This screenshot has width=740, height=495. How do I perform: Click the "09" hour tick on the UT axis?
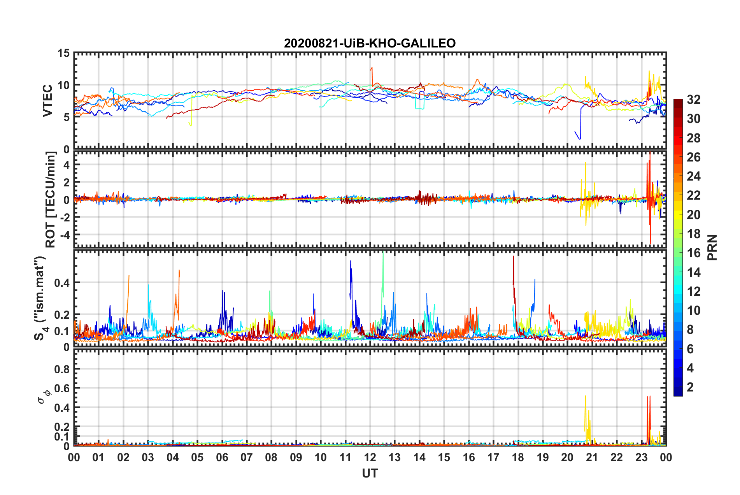point(296,457)
